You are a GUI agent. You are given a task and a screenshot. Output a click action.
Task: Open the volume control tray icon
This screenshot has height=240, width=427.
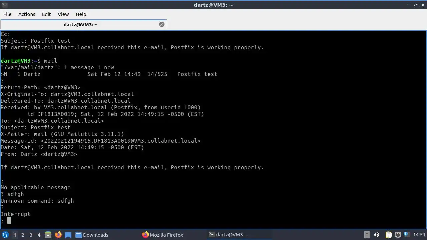376,235
